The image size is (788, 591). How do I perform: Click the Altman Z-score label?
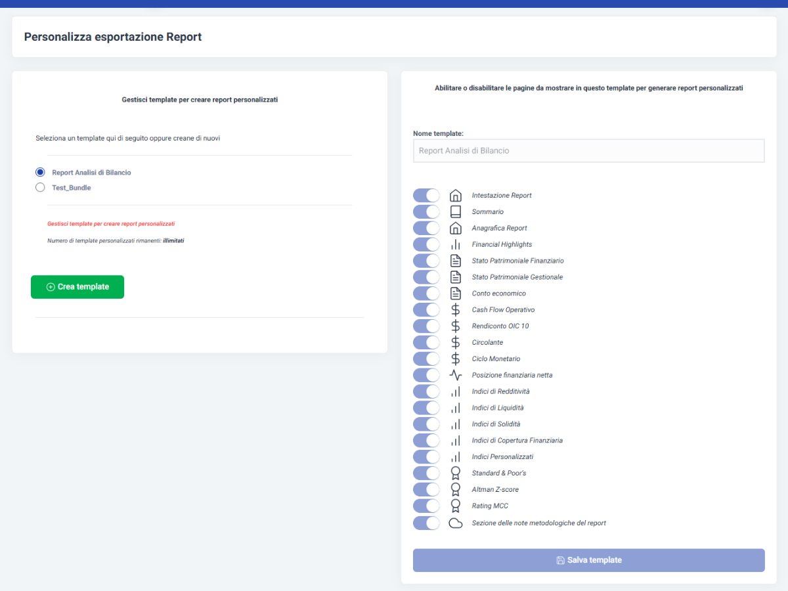click(495, 490)
